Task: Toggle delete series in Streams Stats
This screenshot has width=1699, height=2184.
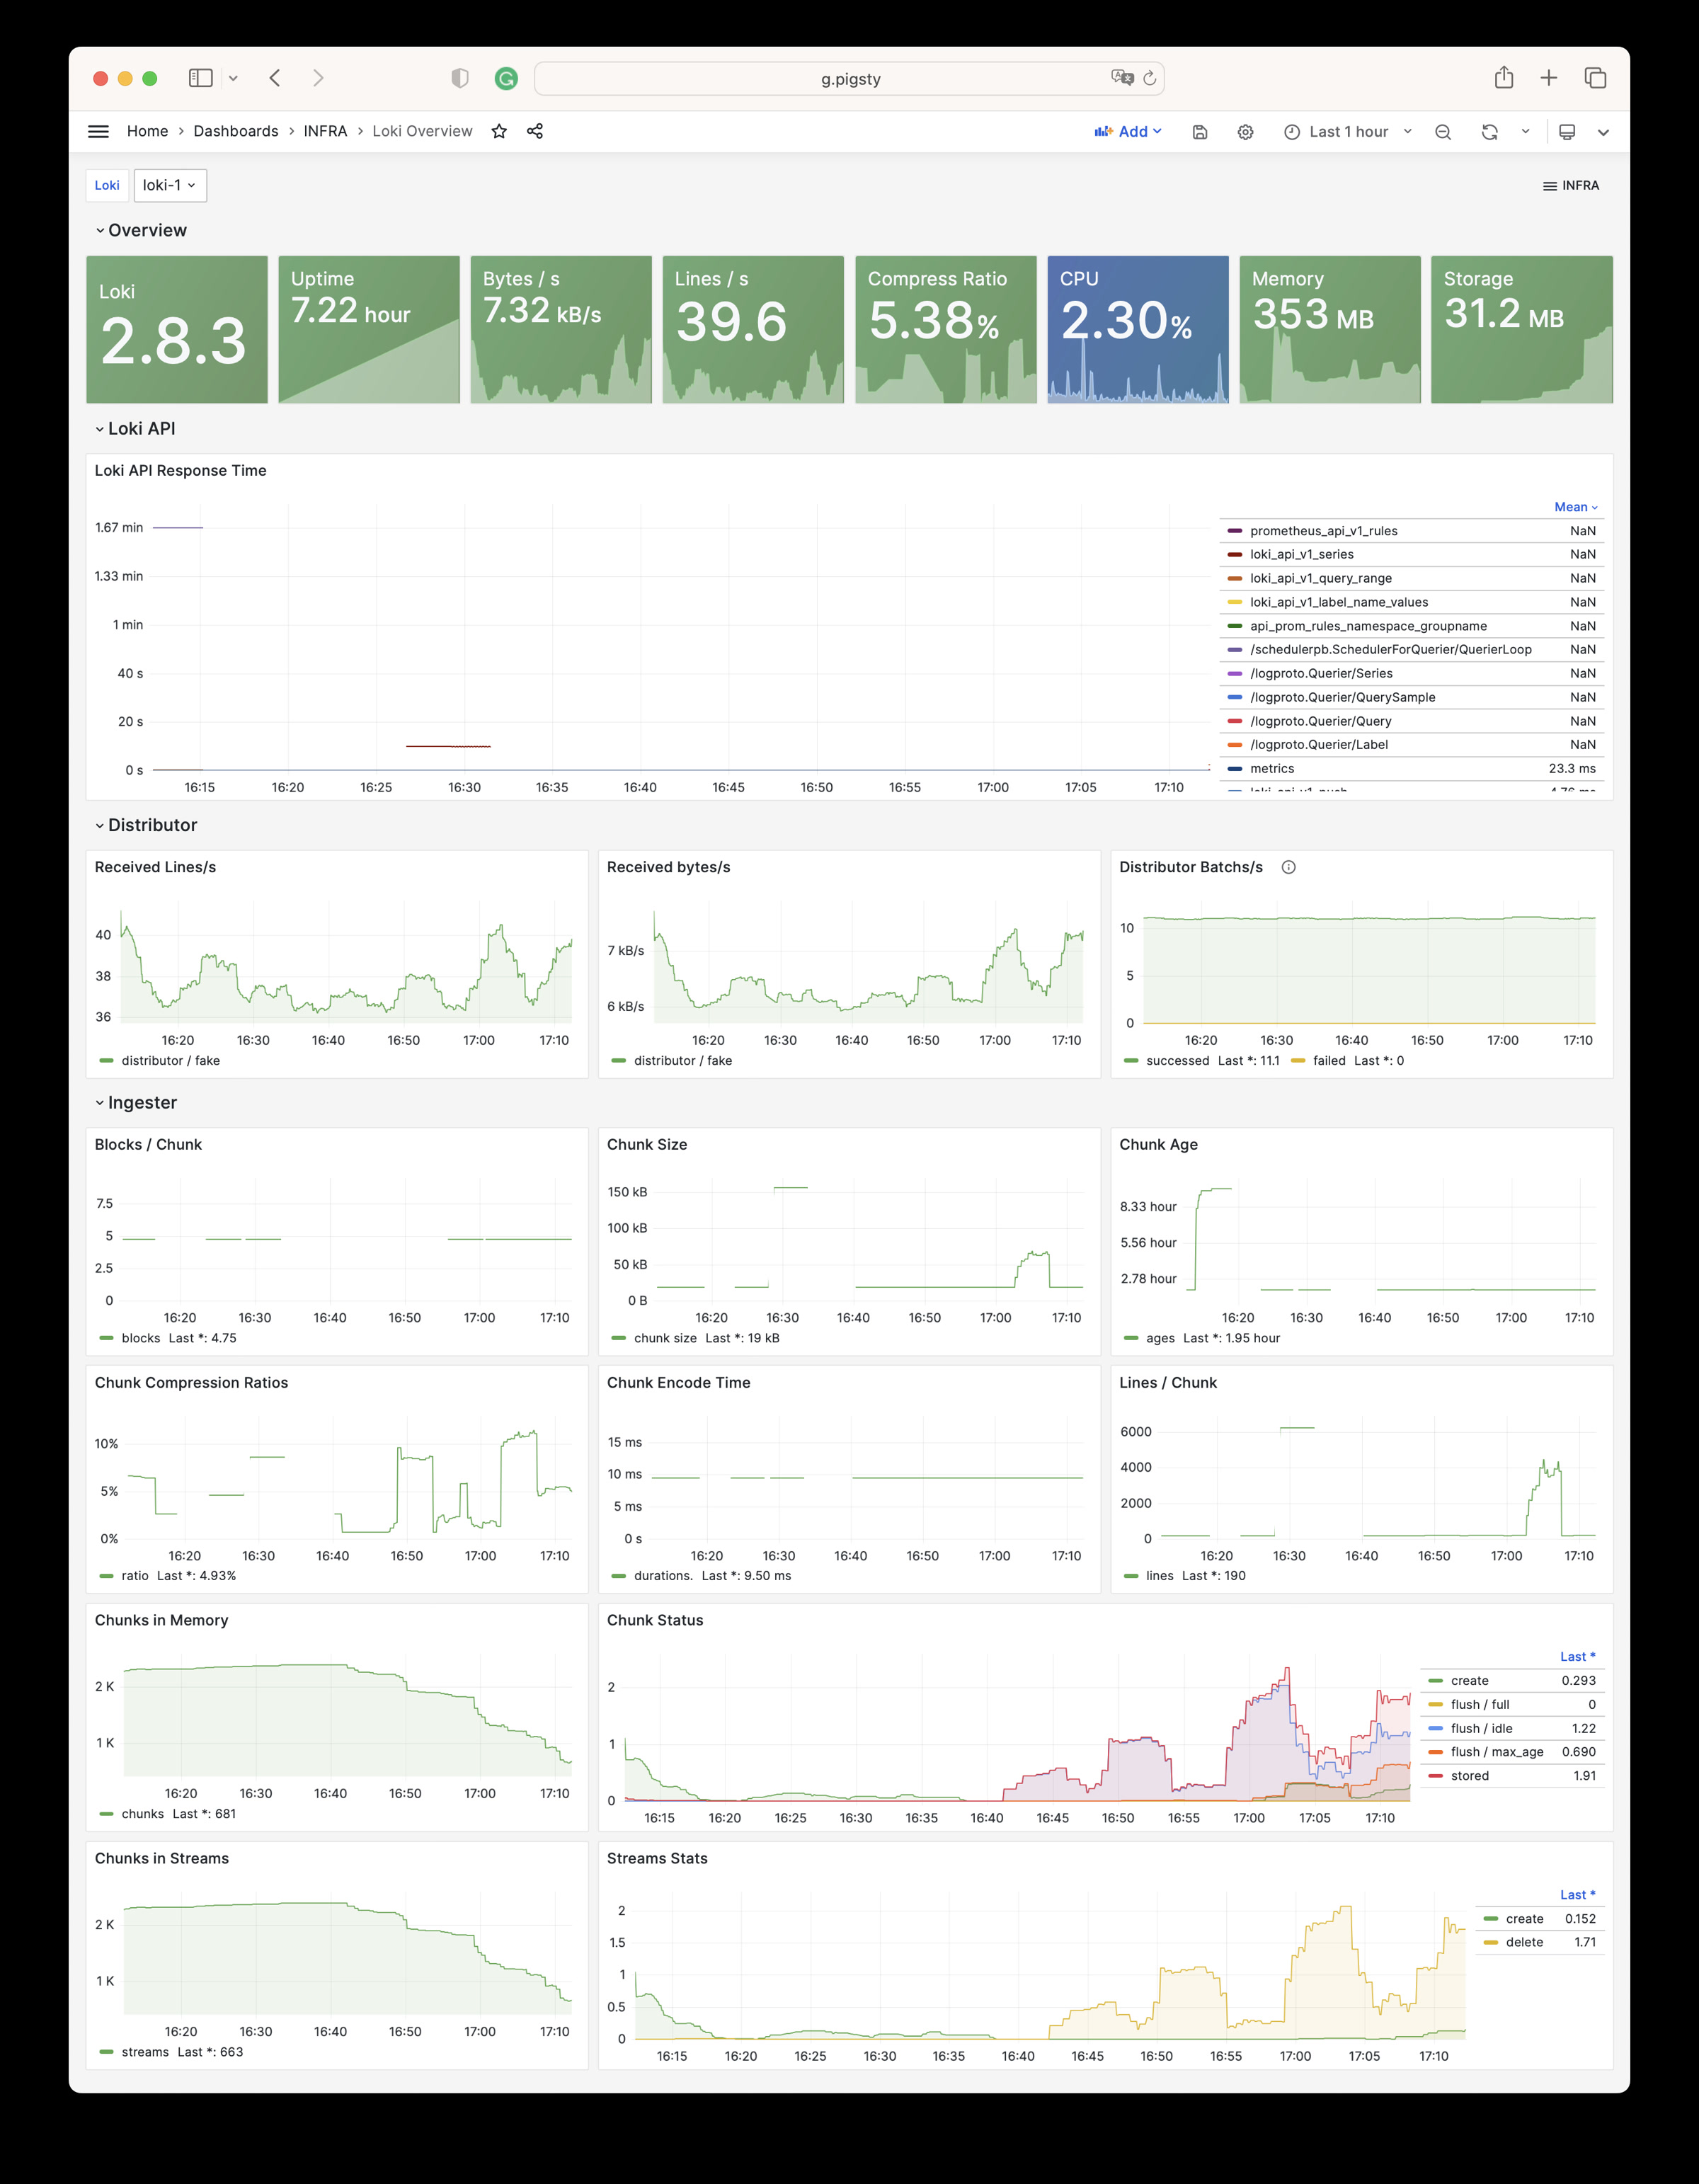Action: [x=1524, y=1942]
